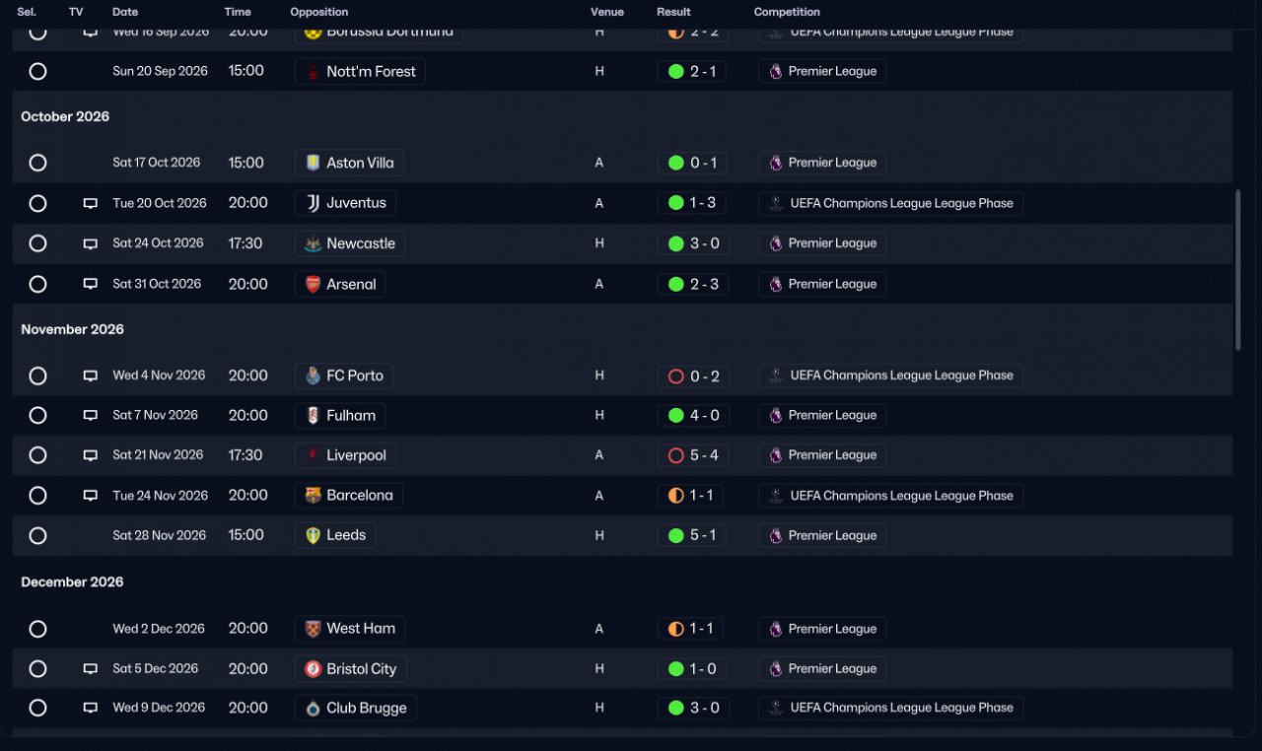
Task: Sort by Result column header
Action: (x=673, y=12)
